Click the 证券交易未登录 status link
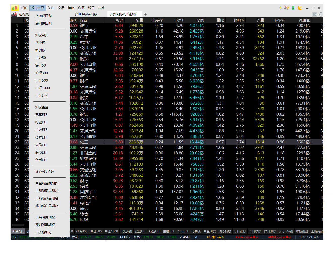333x260 pixels. click(x=247, y=237)
